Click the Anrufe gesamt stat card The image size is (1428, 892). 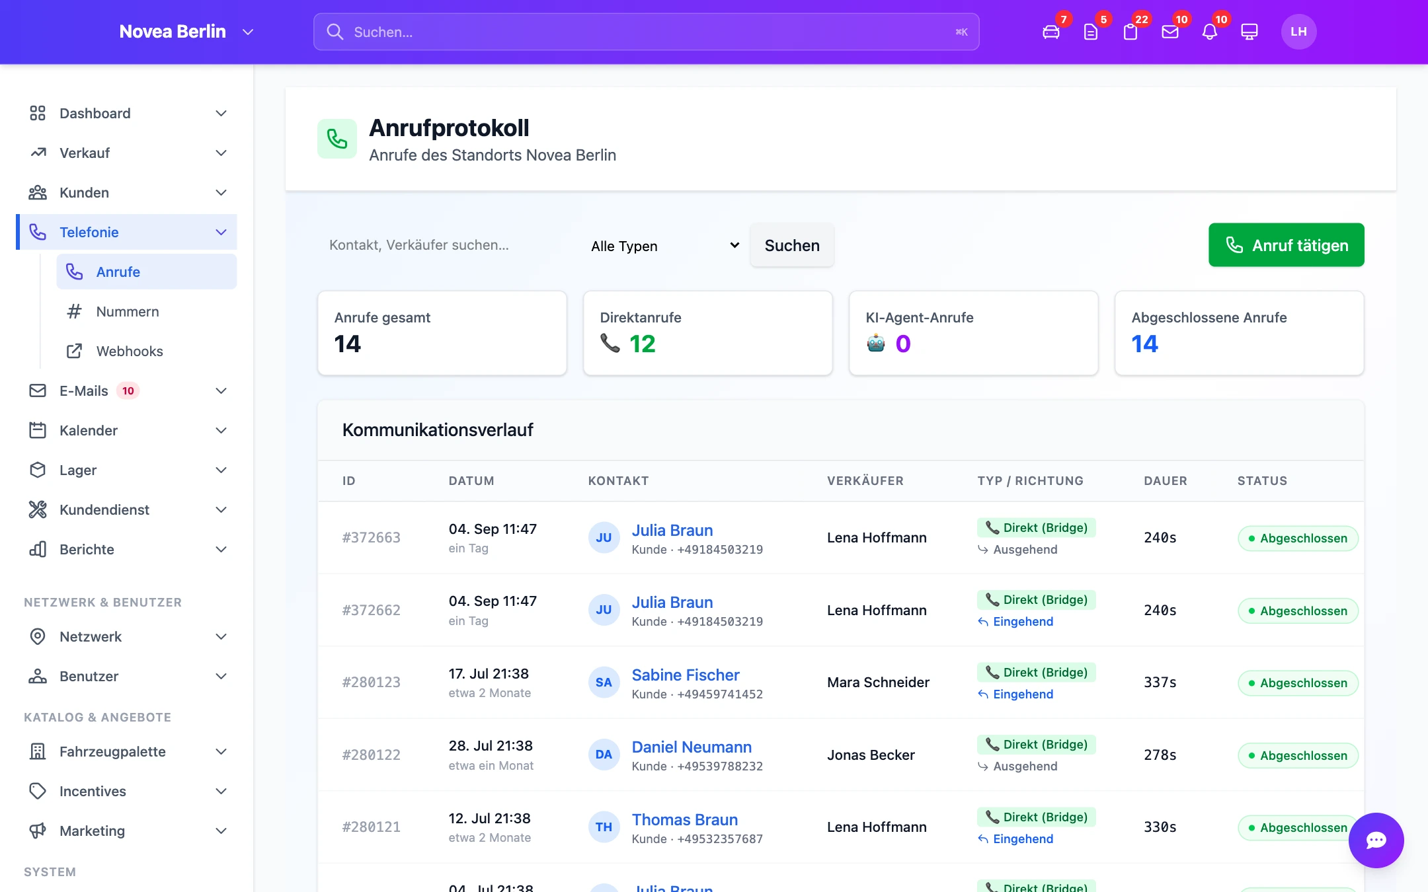click(x=442, y=333)
